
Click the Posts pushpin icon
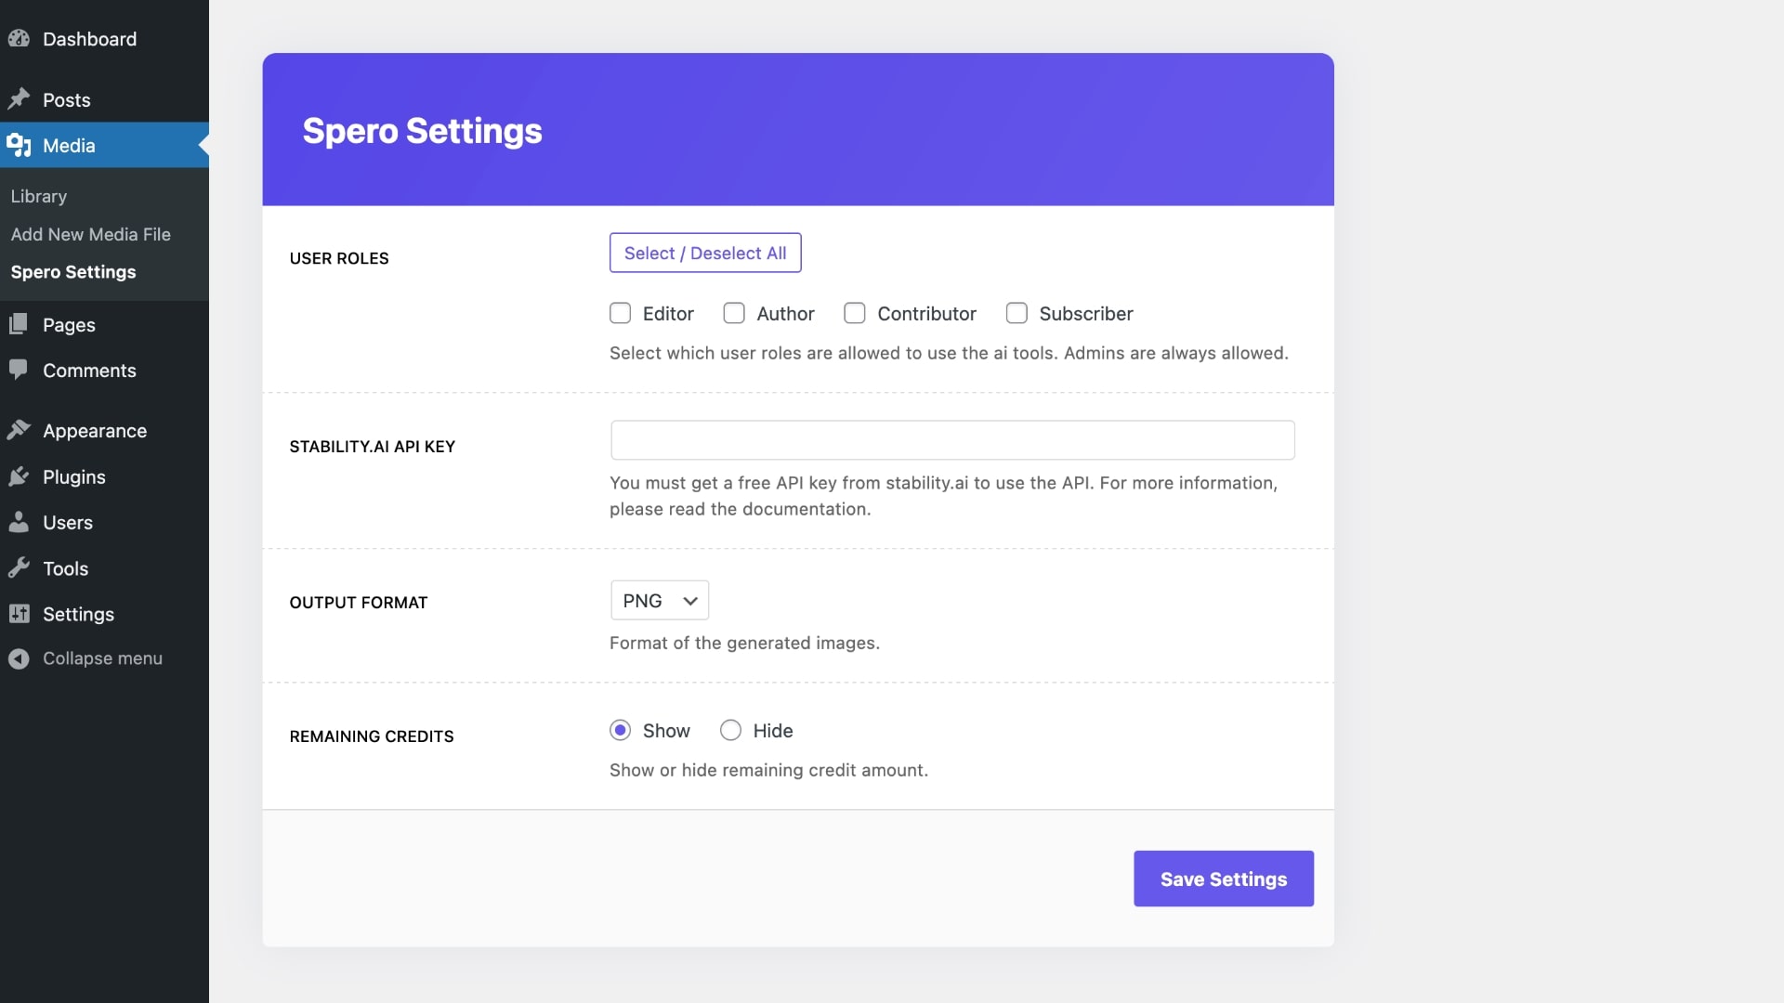click(x=19, y=99)
